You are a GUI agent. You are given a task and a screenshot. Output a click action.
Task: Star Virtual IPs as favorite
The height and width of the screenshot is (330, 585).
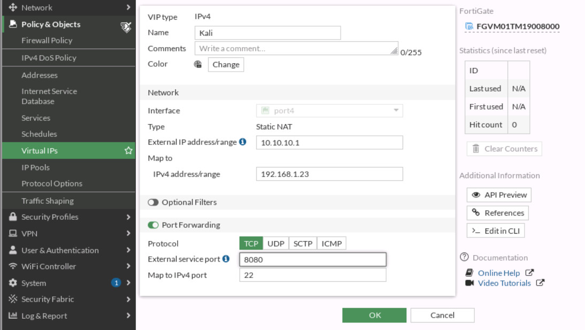click(128, 150)
